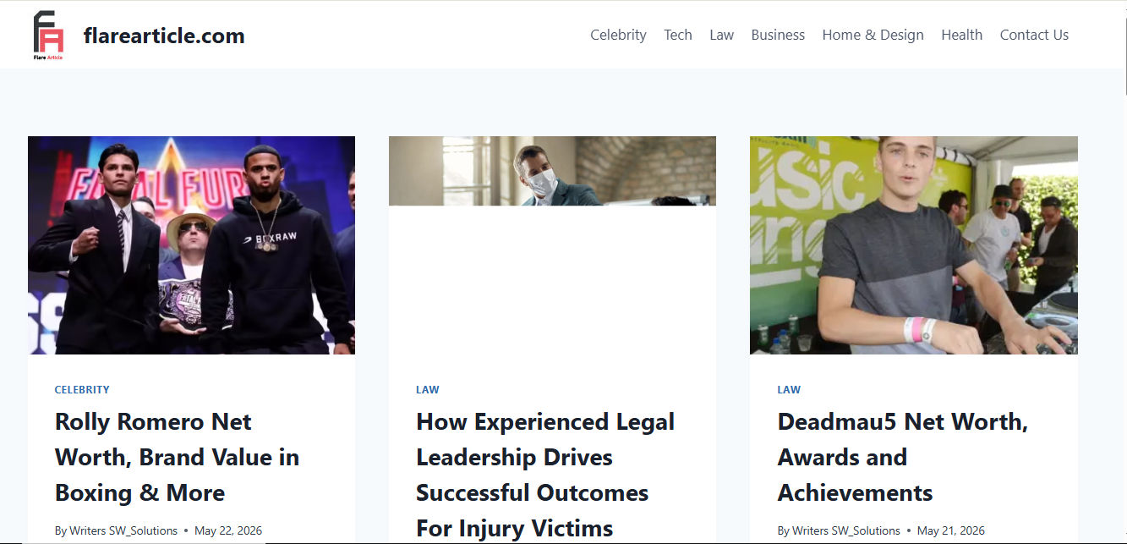Click the Contact Us menu link
The height and width of the screenshot is (544, 1127).
point(1034,35)
